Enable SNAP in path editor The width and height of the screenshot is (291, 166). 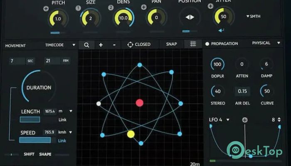171,44
